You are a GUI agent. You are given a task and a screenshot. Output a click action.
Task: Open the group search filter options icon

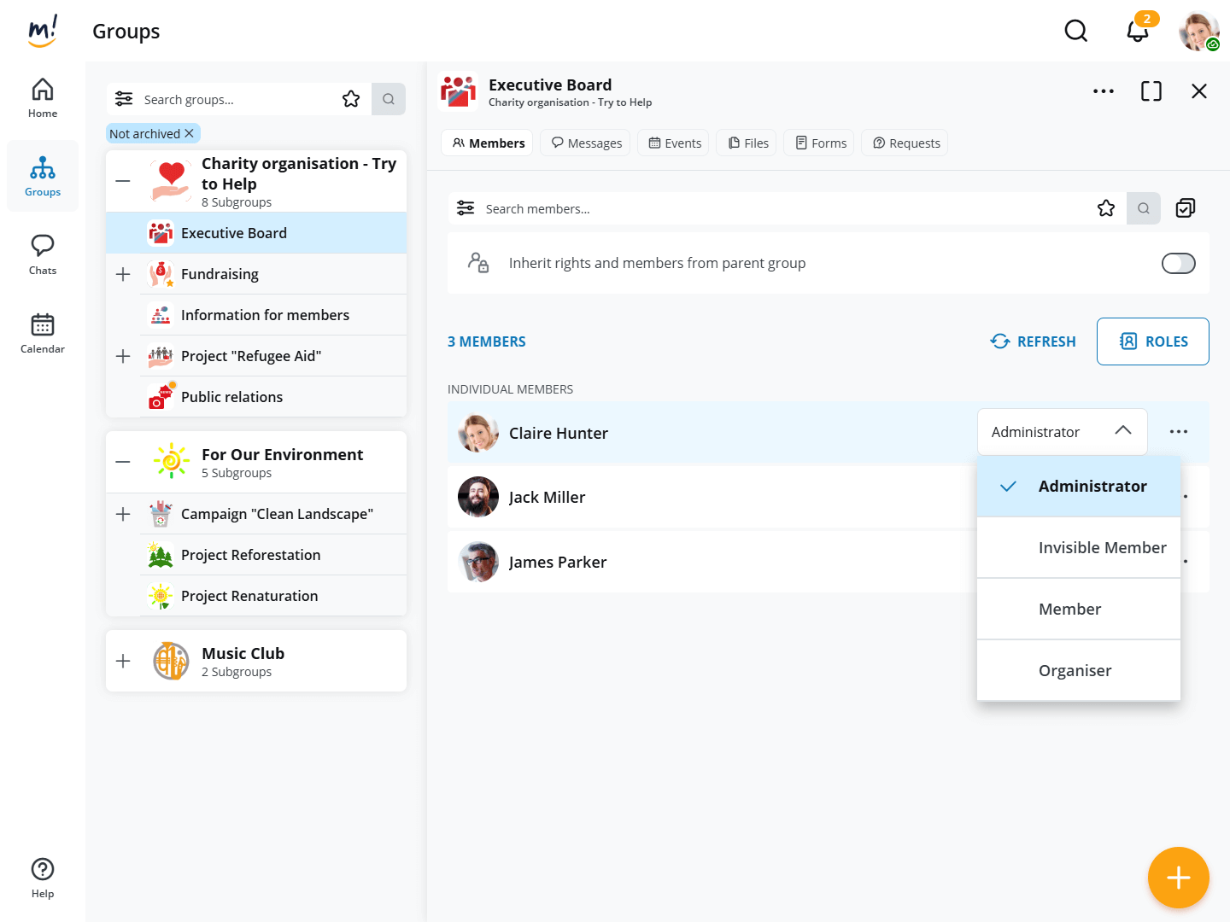124,99
